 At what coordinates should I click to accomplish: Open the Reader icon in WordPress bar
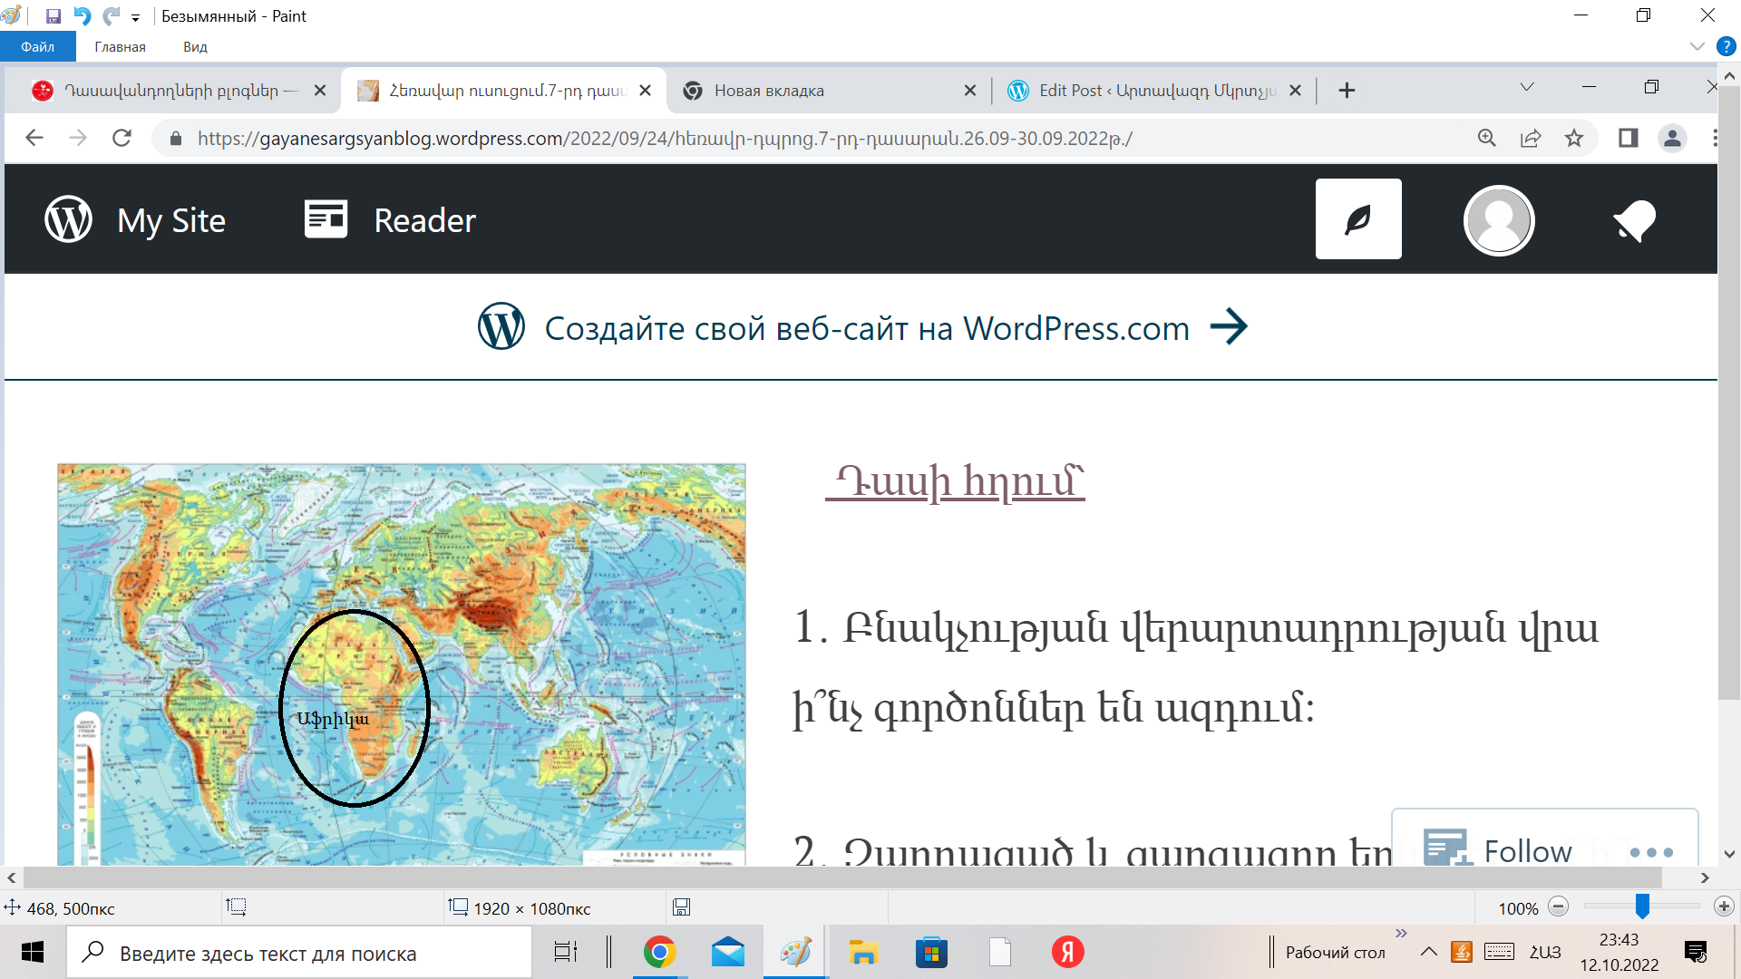326,219
